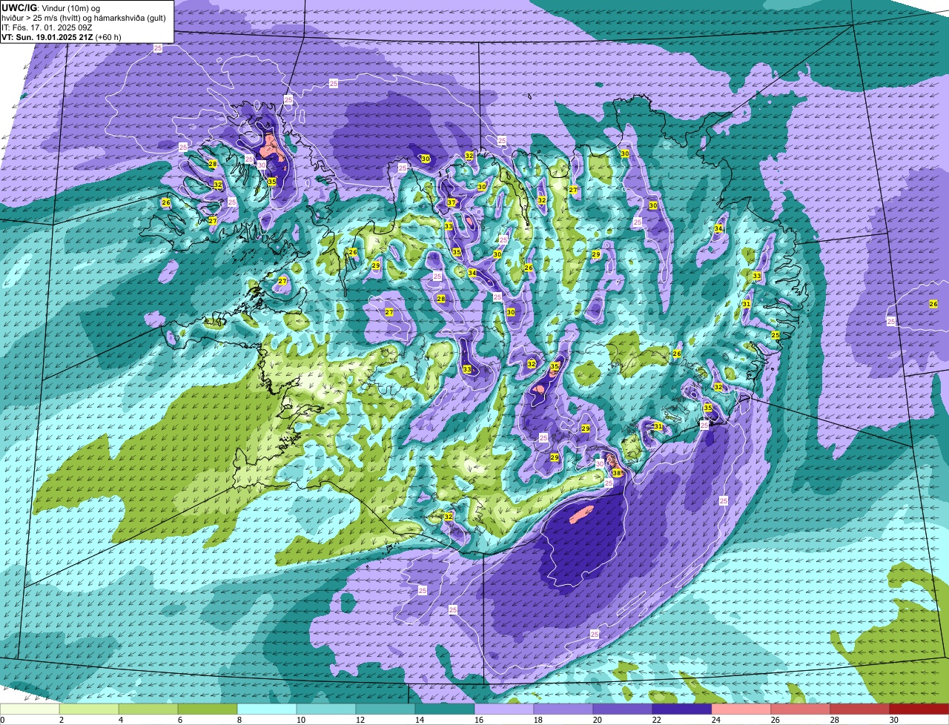Click the 10–12 m/s color bar segment

326,709
